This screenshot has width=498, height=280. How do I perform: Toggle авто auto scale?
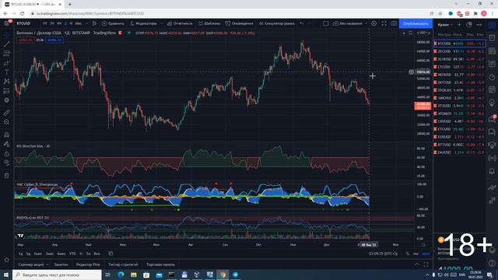426,254
